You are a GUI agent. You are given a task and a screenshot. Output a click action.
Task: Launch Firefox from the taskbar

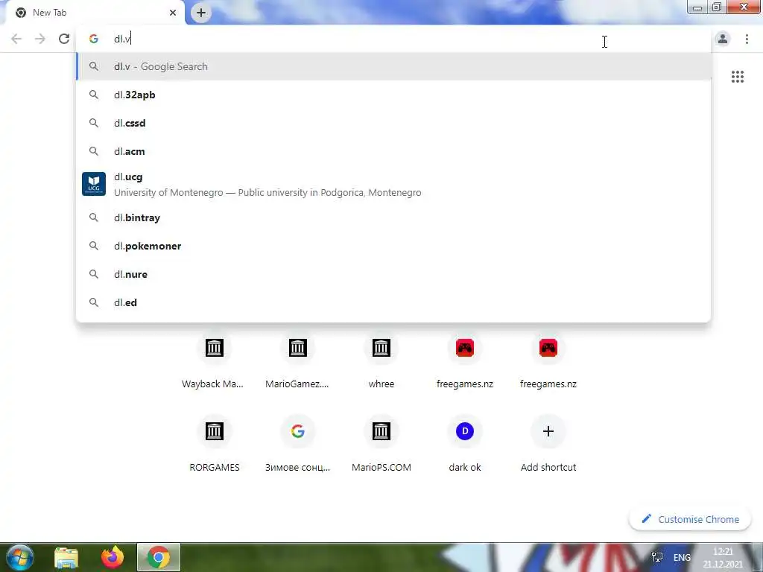pos(113,557)
